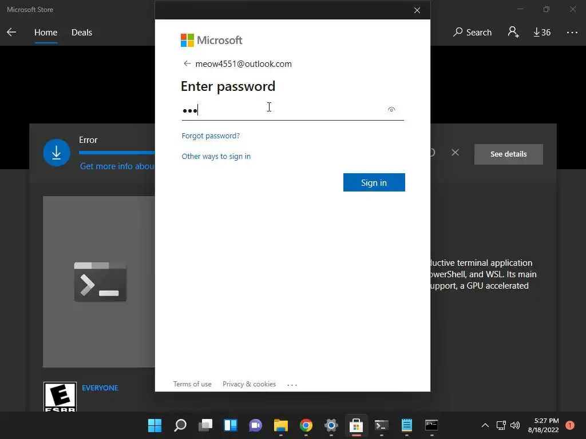
Task: Open the Windows Start menu
Action: [155, 425]
